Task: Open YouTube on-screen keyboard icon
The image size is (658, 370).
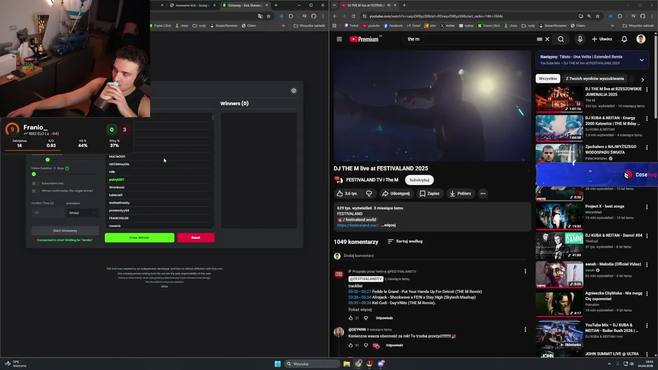Action: click(539, 39)
